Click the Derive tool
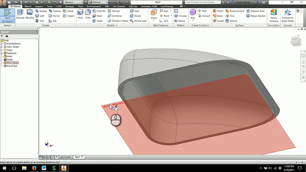Image resolution: width=306 pixels, height=172 pixels. 54,16
